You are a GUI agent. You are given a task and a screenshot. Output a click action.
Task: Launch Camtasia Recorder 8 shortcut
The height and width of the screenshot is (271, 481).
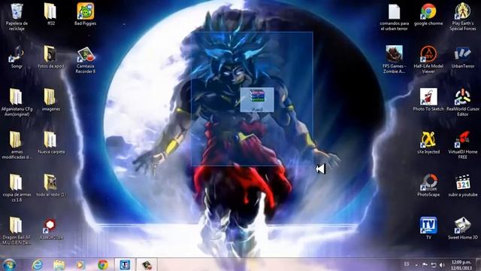point(86,60)
